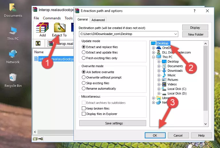Click the Libraries folder icon in tree
The height and width of the screenshot is (148, 220).
pos(159,98)
